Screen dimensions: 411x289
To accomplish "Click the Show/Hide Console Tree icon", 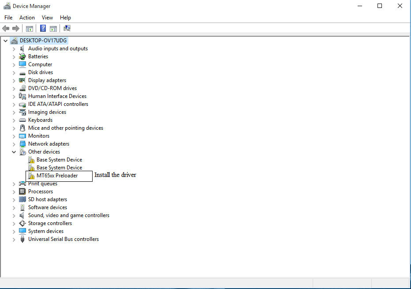I will 30,29.
